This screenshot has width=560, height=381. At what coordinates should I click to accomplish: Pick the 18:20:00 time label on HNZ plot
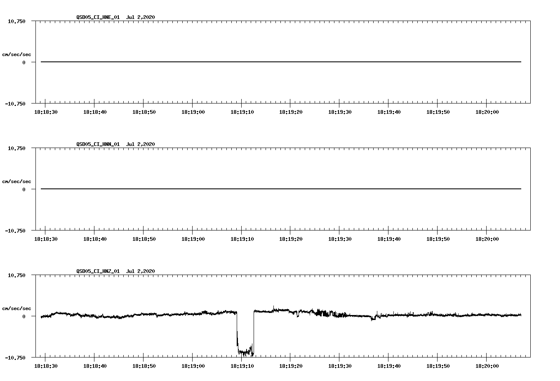[487, 366]
